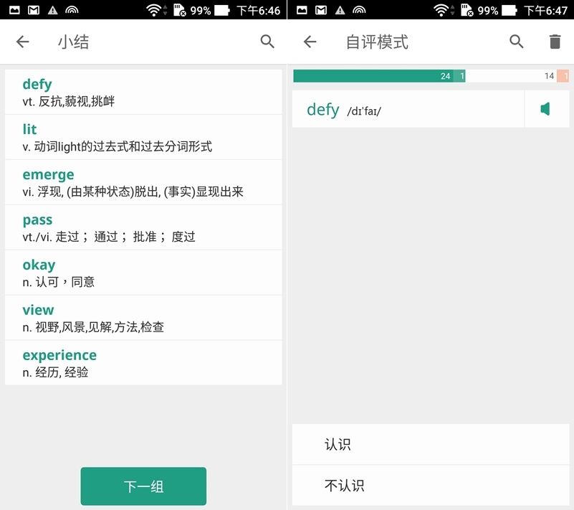
Task: Tap the warning triangle in right status bar
Action: point(340,10)
